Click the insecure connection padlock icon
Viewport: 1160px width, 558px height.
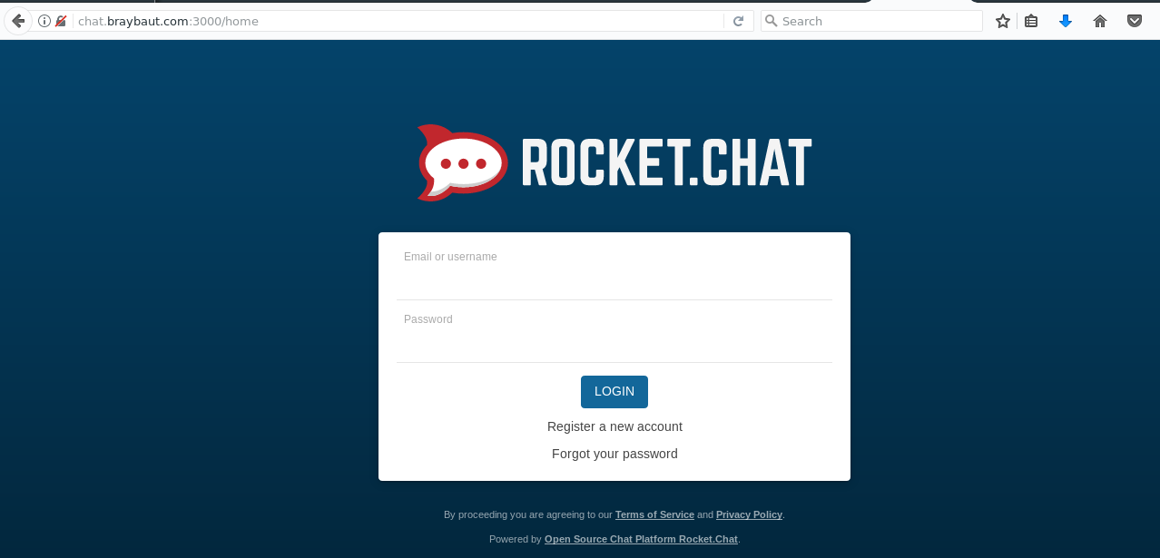(x=61, y=21)
